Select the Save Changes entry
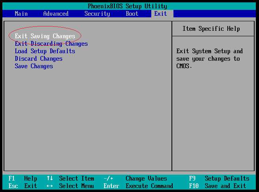 pos(34,66)
